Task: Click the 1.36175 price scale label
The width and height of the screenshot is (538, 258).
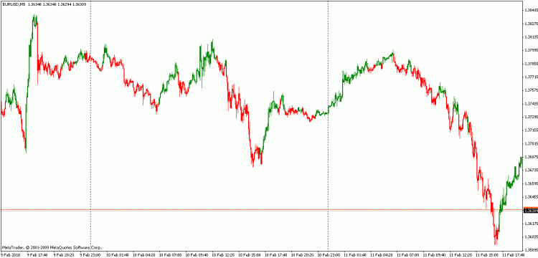Action: [531, 224]
